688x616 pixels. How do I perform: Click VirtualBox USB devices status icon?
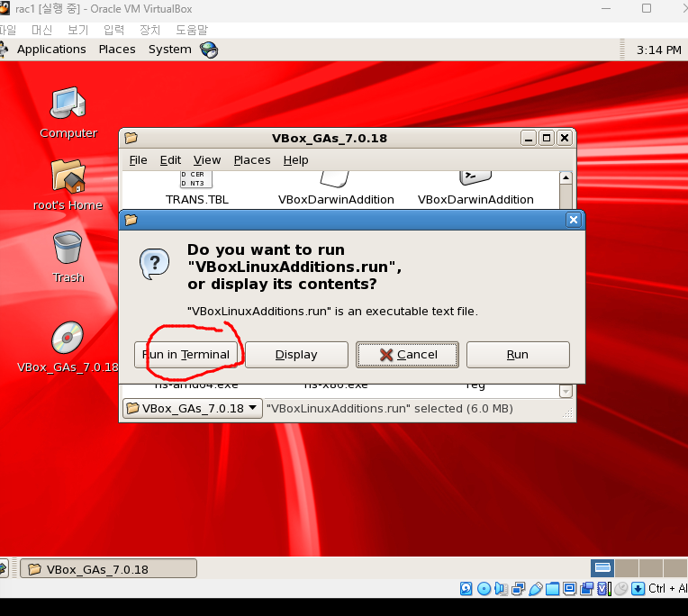click(535, 589)
